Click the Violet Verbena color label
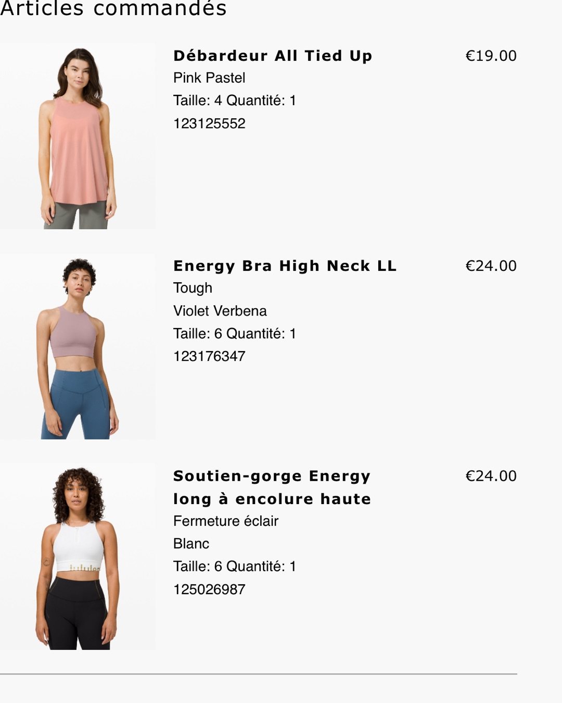This screenshot has width=562, height=703. click(220, 311)
